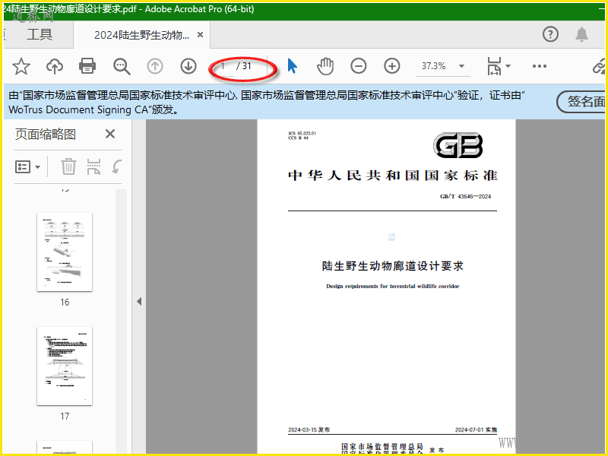Select the page 17 thumbnail

pyautogui.click(x=65, y=366)
